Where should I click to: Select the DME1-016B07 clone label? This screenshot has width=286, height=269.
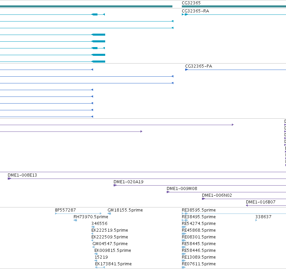pos(261,202)
